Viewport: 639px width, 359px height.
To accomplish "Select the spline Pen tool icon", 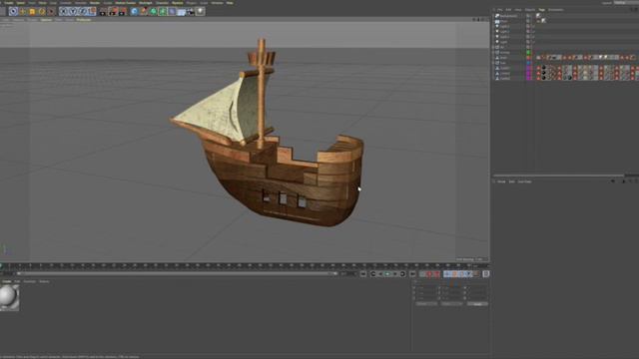I will pos(144,11).
